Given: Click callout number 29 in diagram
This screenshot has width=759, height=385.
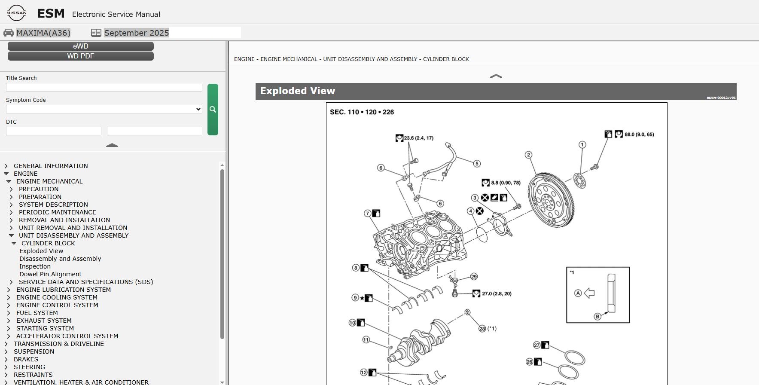Looking at the screenshot, I should point(474,277).
